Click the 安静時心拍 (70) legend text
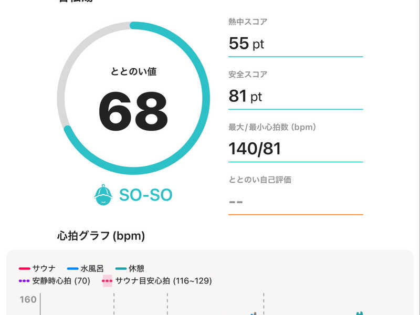The image size is (420, 315). (61, 281)
